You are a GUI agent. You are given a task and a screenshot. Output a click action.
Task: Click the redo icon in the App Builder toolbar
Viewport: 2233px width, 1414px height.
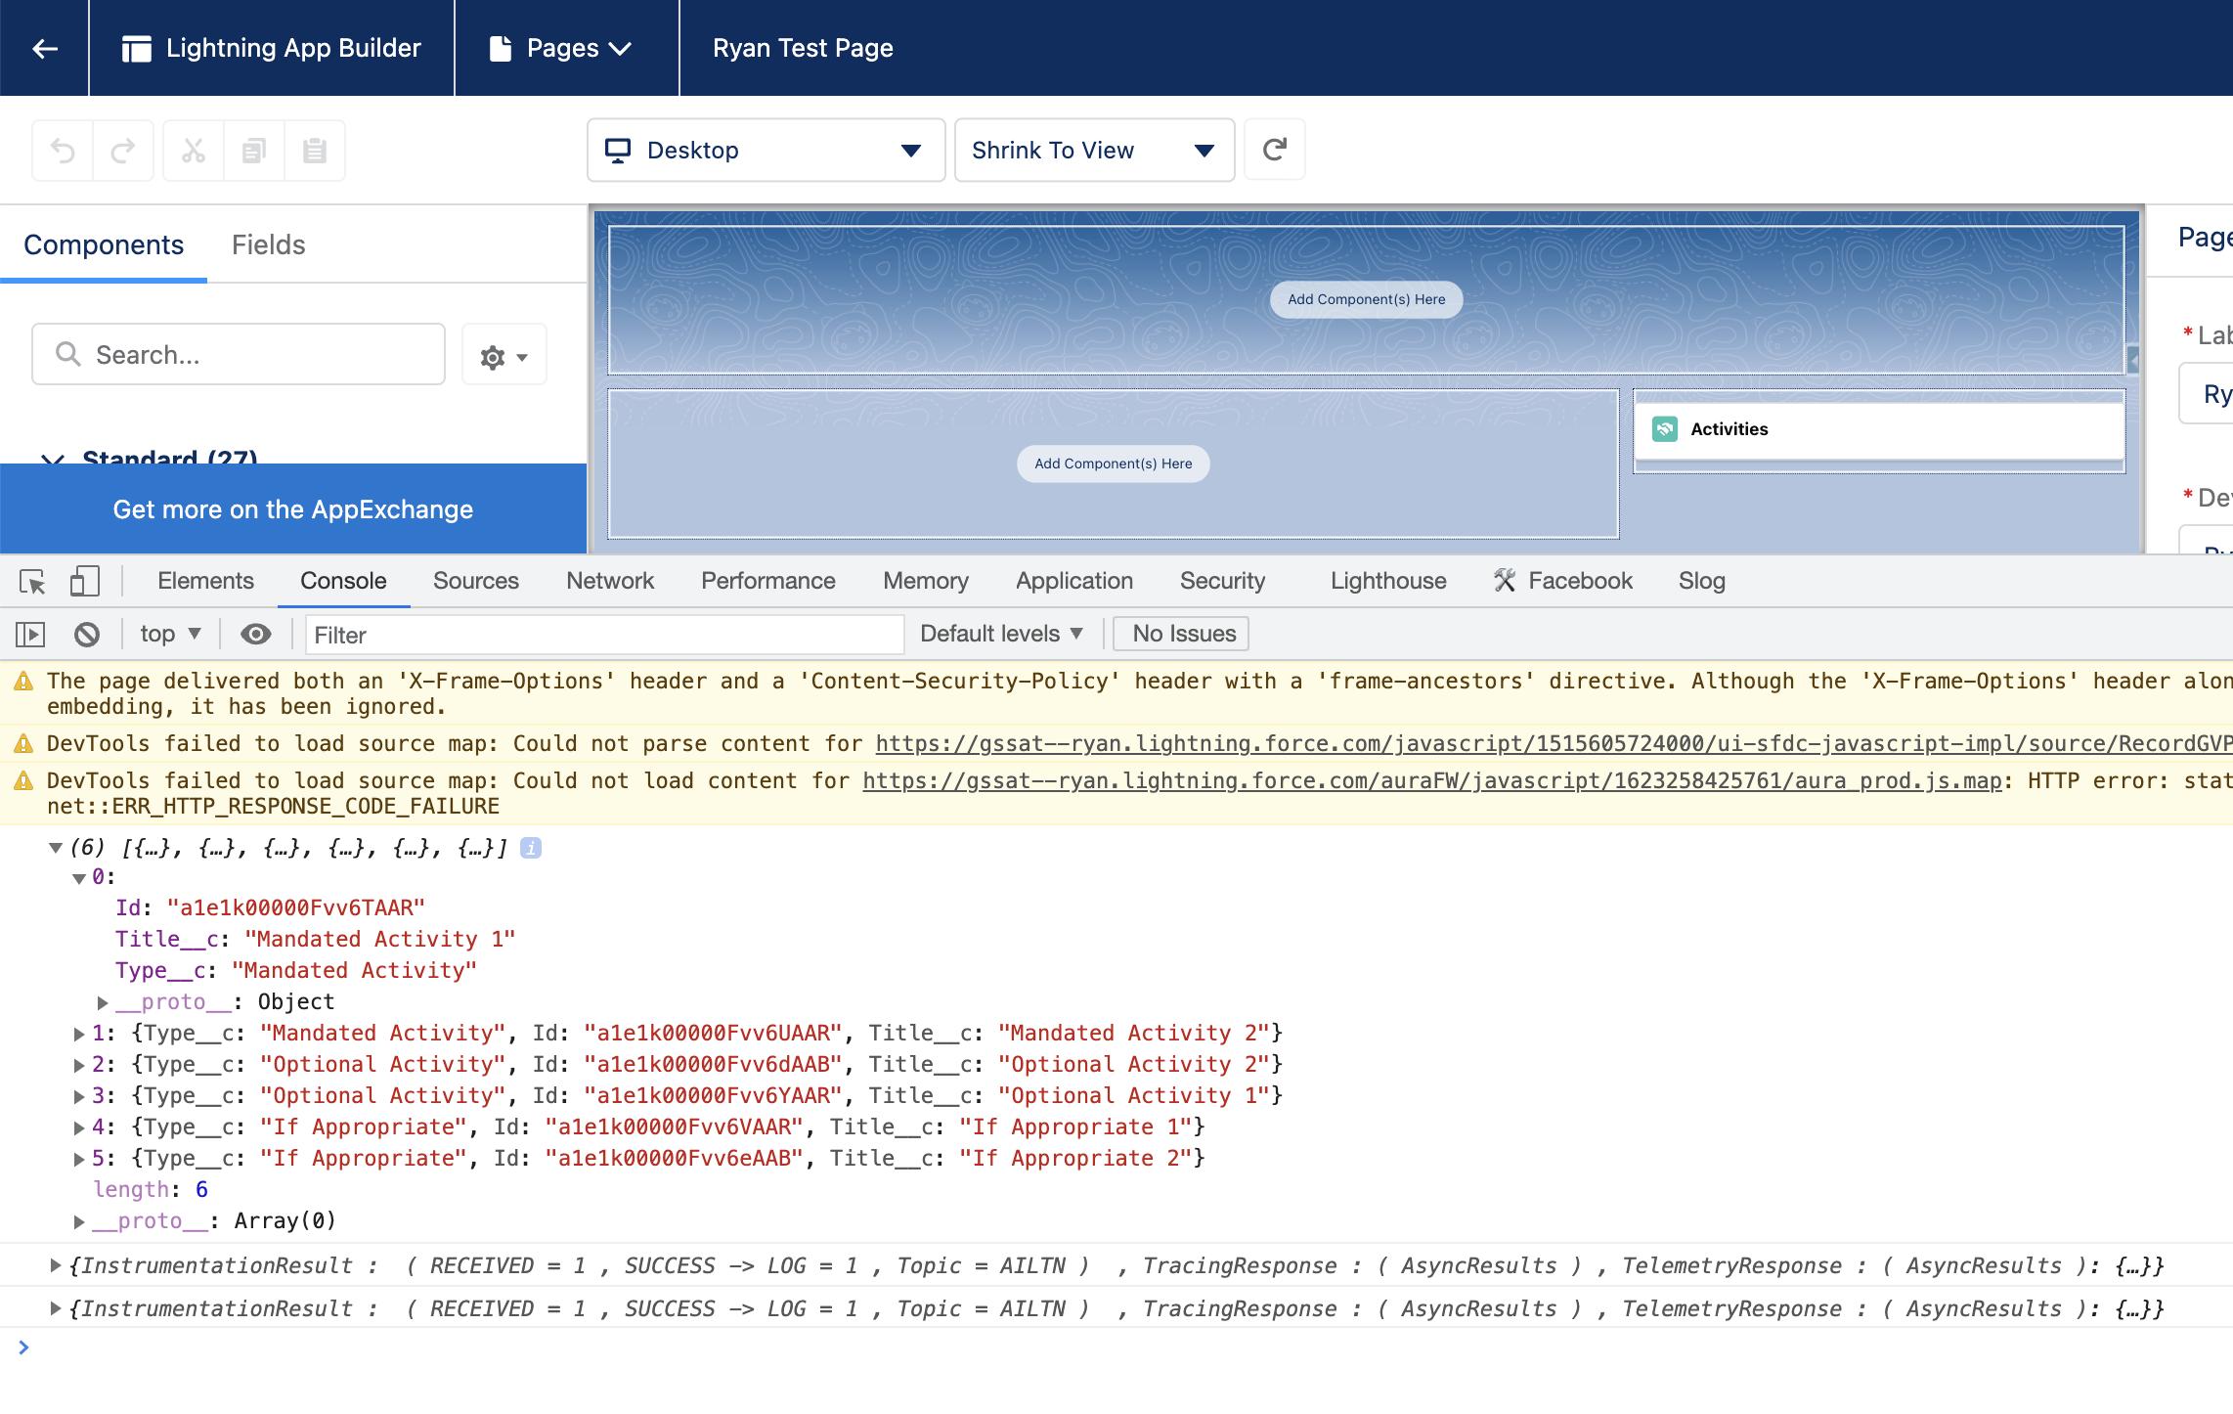[121, 149]
